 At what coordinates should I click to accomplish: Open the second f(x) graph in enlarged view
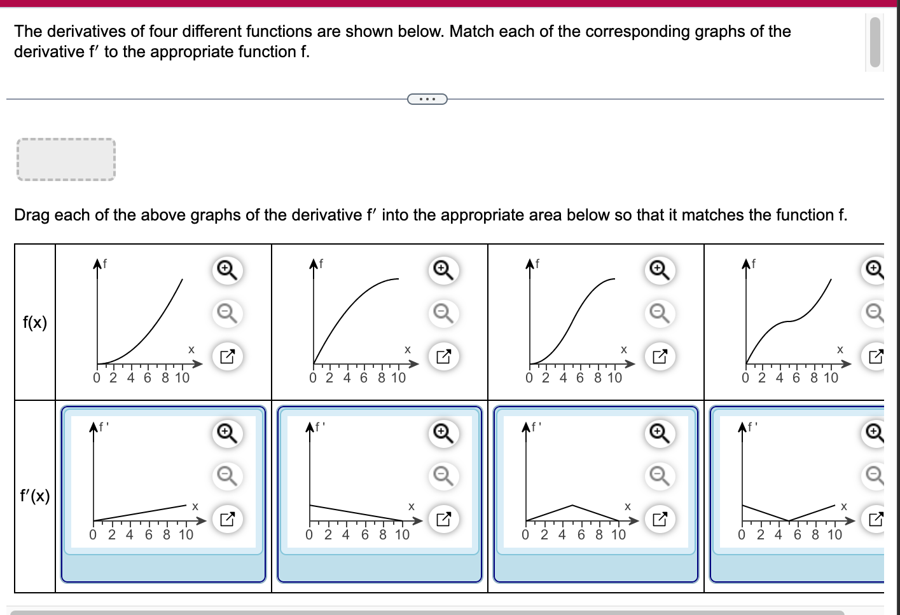coord(443,356)
